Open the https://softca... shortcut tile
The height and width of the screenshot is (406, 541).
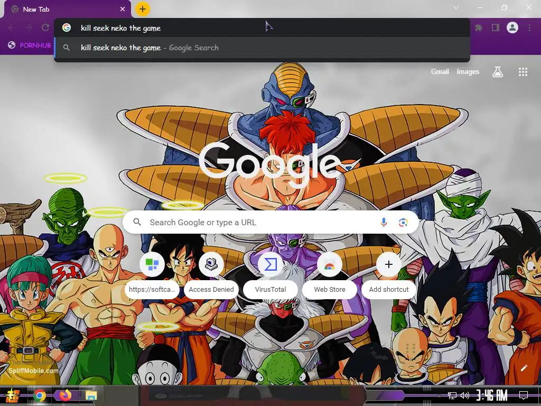click(152, 276)
